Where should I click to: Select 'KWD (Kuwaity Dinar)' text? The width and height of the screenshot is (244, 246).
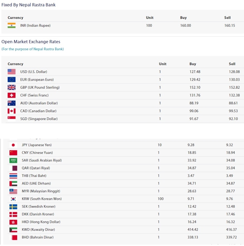point(38,230)
